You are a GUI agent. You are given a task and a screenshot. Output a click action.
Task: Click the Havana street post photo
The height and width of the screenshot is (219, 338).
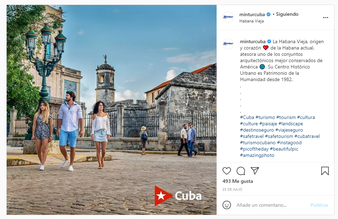point(112,110)
